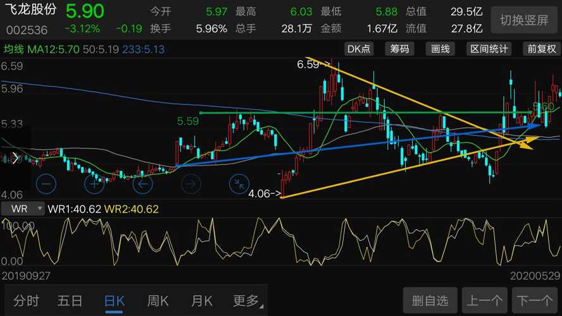Tap the MA12:5.70 moving average label
The height and width of the screenshot is (316, 562).
(53, 49)
